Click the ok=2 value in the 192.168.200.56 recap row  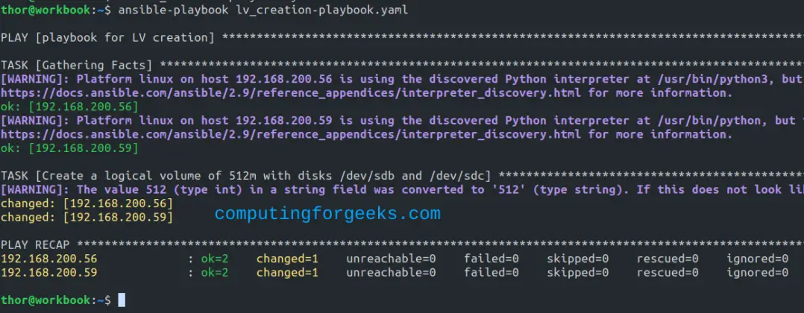point(218,259)
